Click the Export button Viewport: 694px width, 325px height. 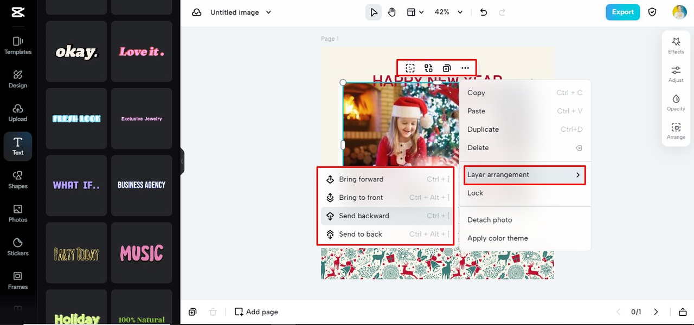click(x=622, y=12)
